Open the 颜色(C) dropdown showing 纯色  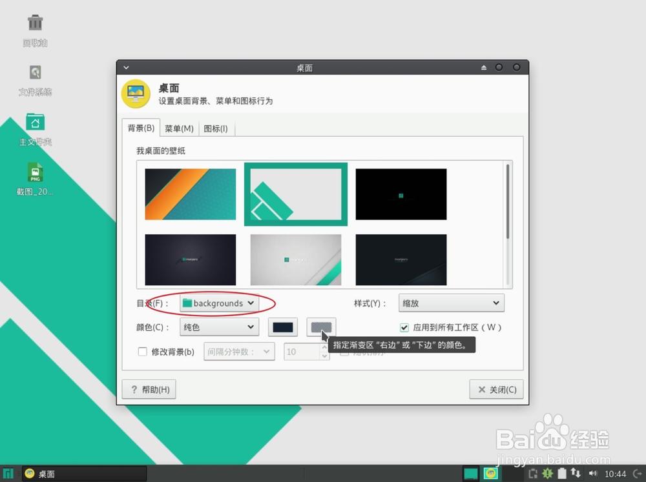[219, 327]
